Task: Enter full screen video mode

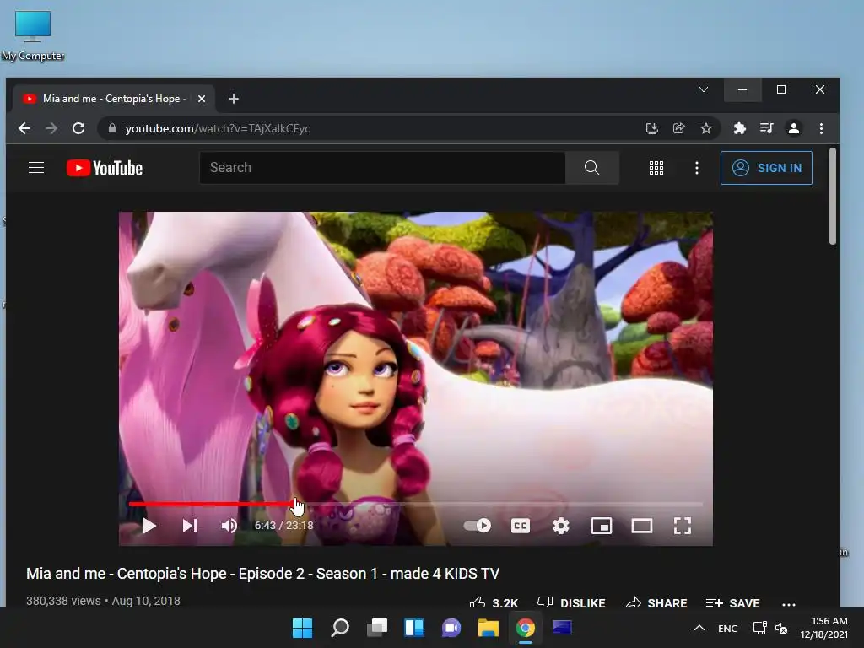Action: (682, 526)
